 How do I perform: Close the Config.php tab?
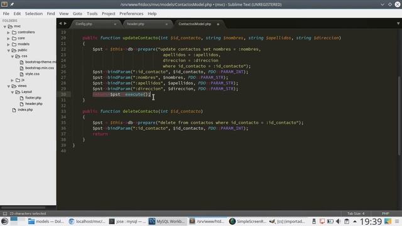click(115, 24)
